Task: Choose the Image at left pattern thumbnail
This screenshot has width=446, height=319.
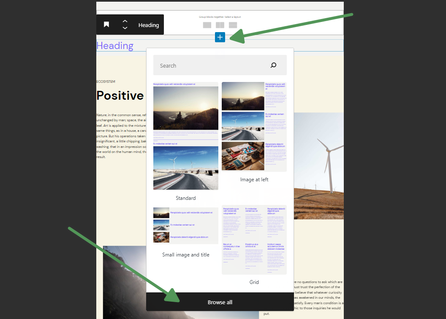Action: 254,127
